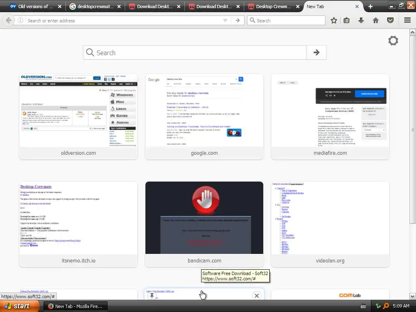Bookmark this page with star icon
The image size is (416, 312).
pyautogui.click(x=334, y=20)
